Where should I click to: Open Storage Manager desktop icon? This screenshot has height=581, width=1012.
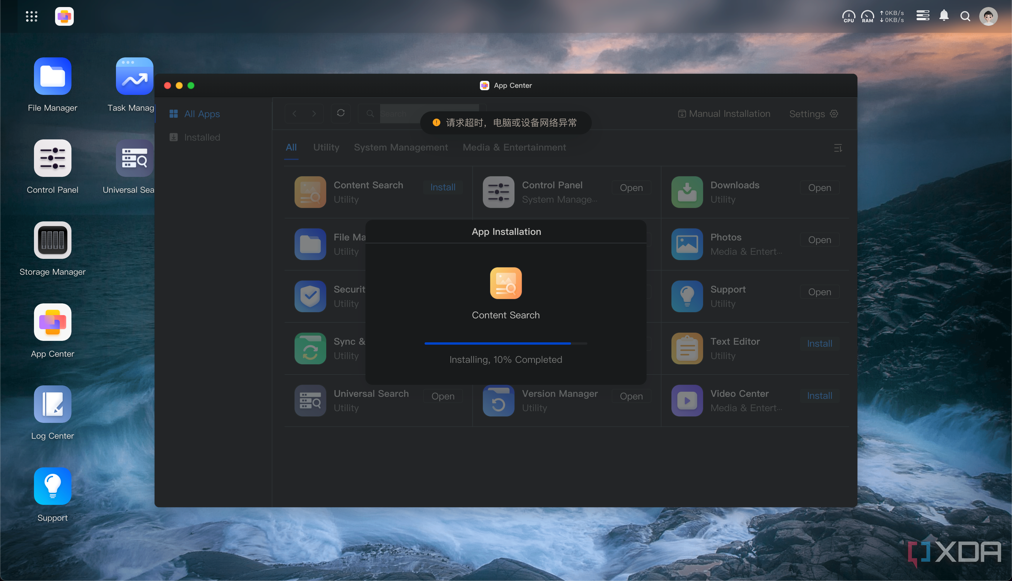tap(52, 240)
